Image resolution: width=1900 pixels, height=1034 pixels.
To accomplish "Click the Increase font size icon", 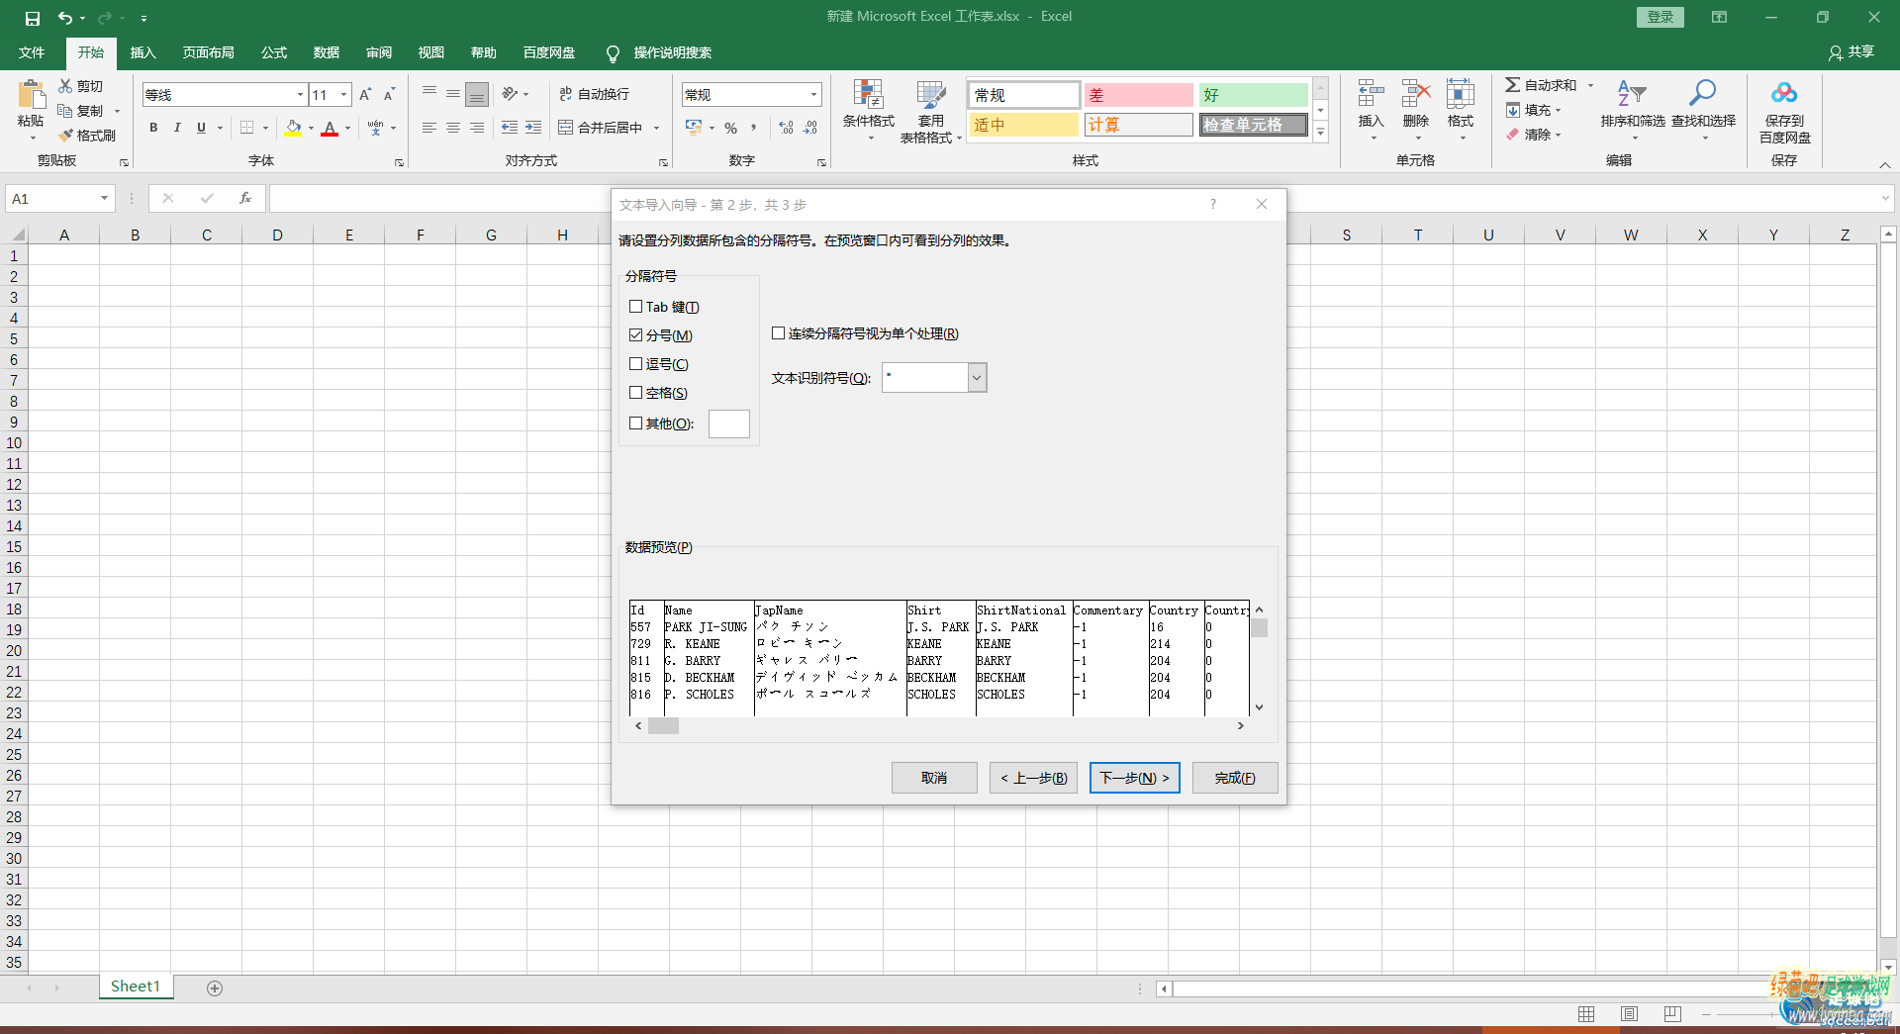I will [x=365, y=95].
